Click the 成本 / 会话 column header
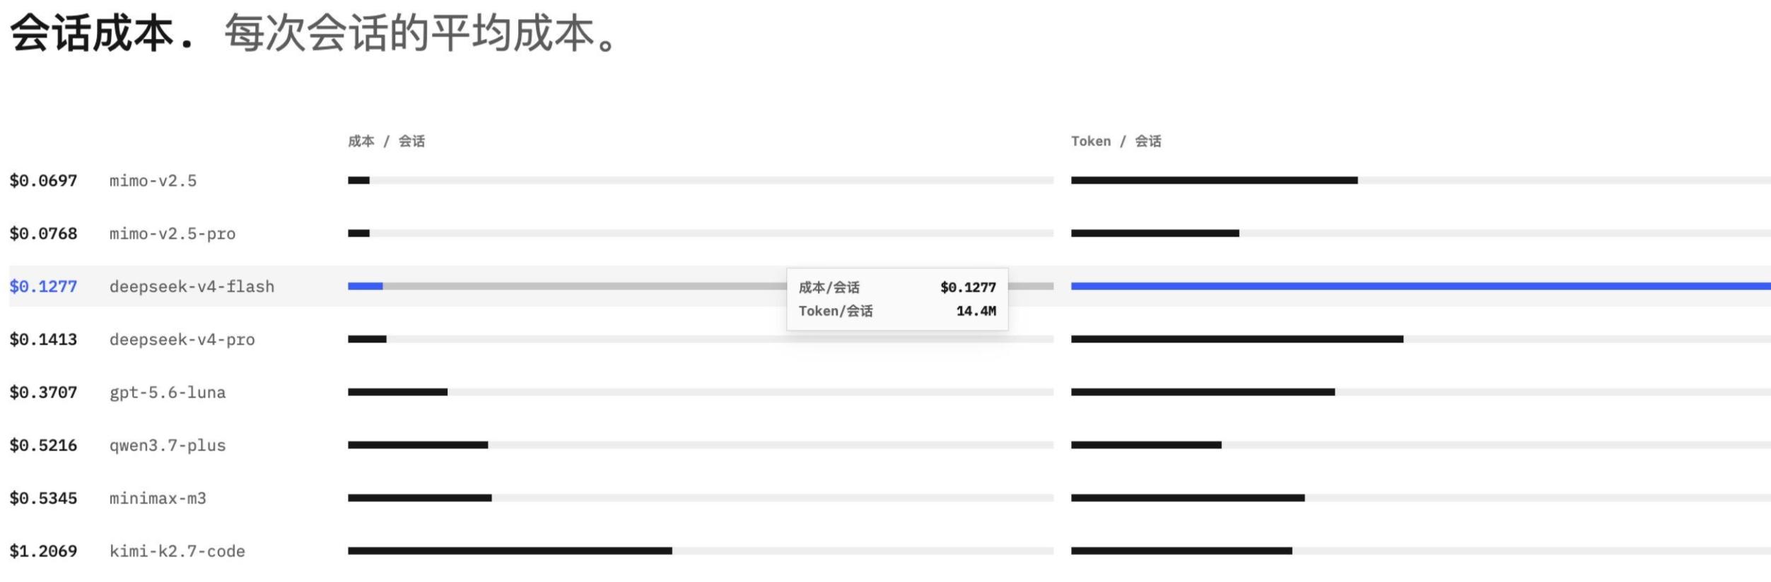This screenshot has width=1771, height=582. coord(386,141)
